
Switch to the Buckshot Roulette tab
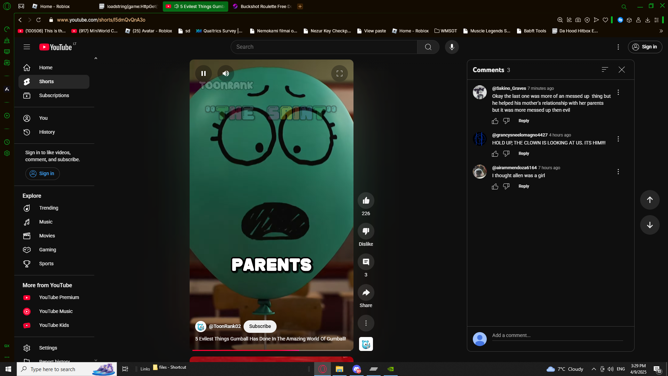point(262,6)
